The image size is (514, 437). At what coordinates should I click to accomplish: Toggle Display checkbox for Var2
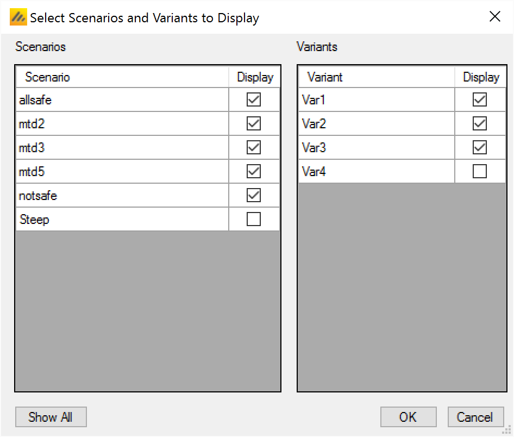480,124
